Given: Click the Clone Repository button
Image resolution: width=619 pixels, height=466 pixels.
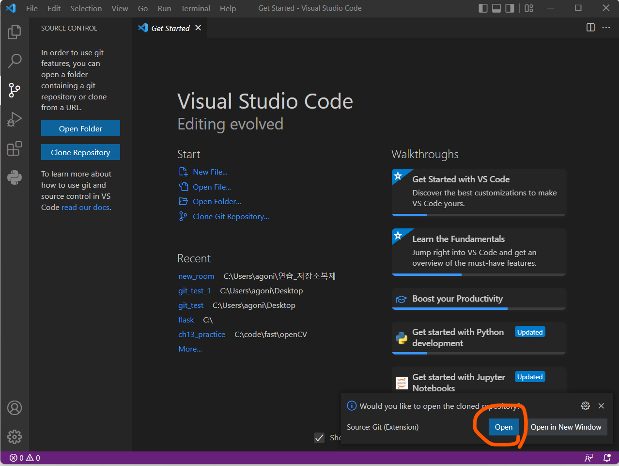Looking at the screenshot, I should 80,152.
